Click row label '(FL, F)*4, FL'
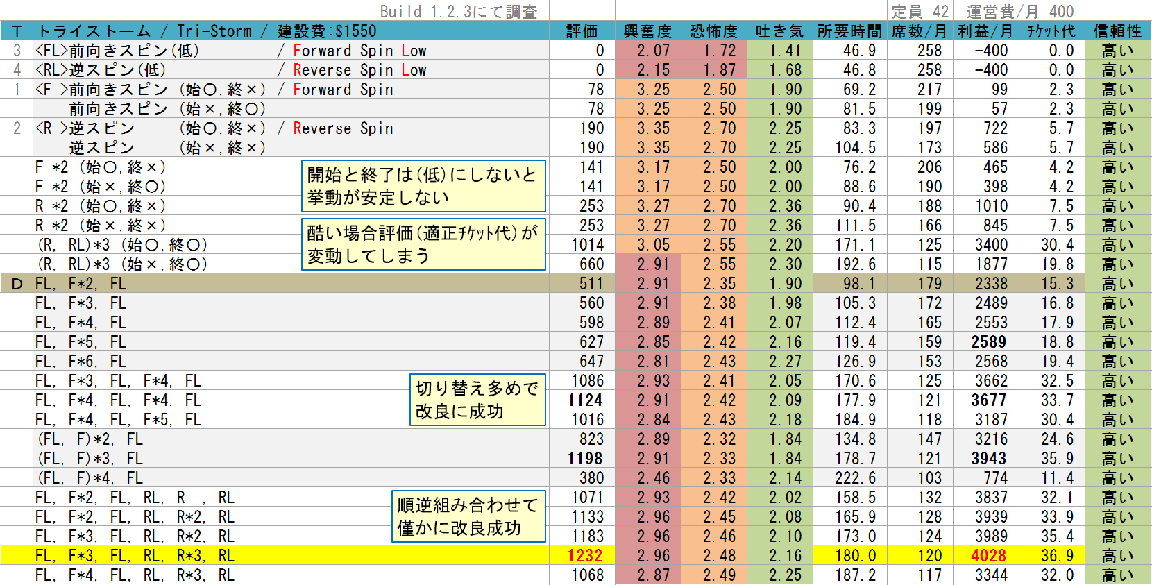Screen dimensions: 1152x585 point(90,478)
